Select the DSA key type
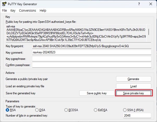Image resolution: width=157 pixels, height=122 pixels. click(40, 110)
